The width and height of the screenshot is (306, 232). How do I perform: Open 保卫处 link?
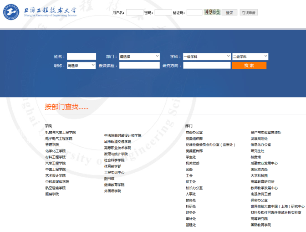(191, 181)
